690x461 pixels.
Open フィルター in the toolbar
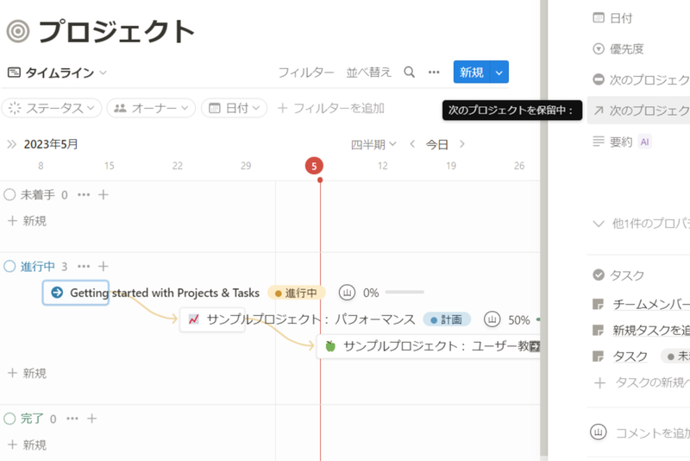tap(306, 73)
